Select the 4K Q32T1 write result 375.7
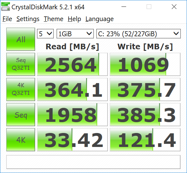Image resolution: width=187 pixels, height=173 pixels. (145, 89)
